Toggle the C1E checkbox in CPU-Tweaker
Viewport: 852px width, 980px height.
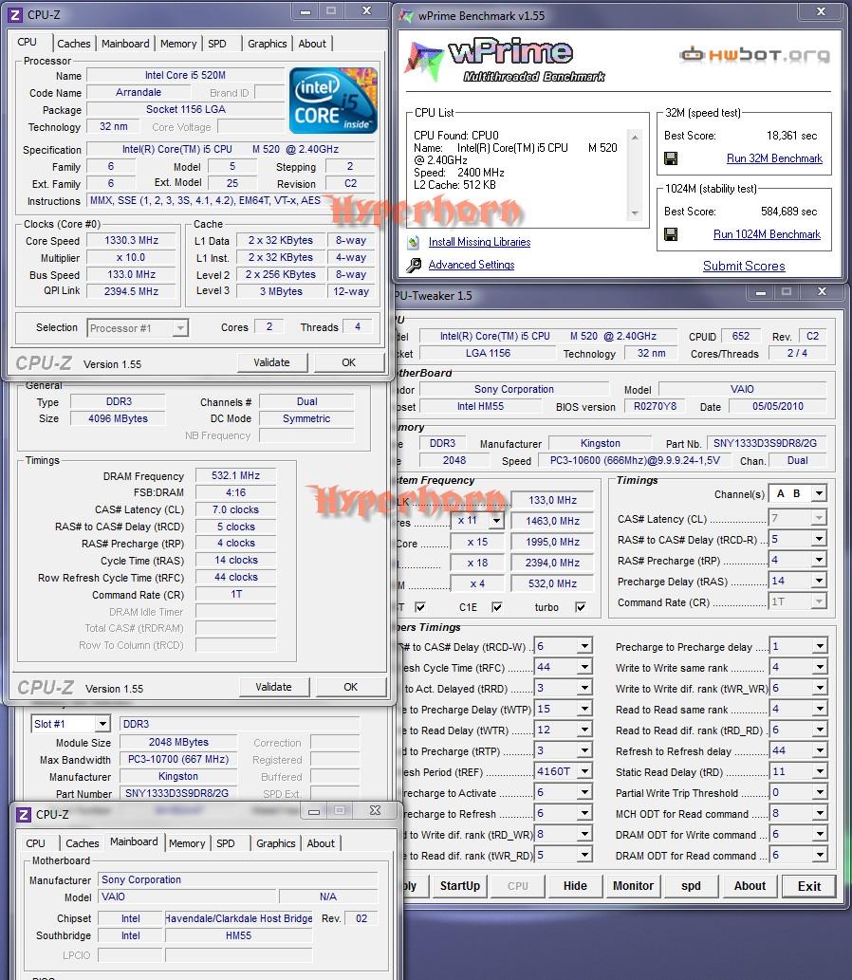pos(497,607)
